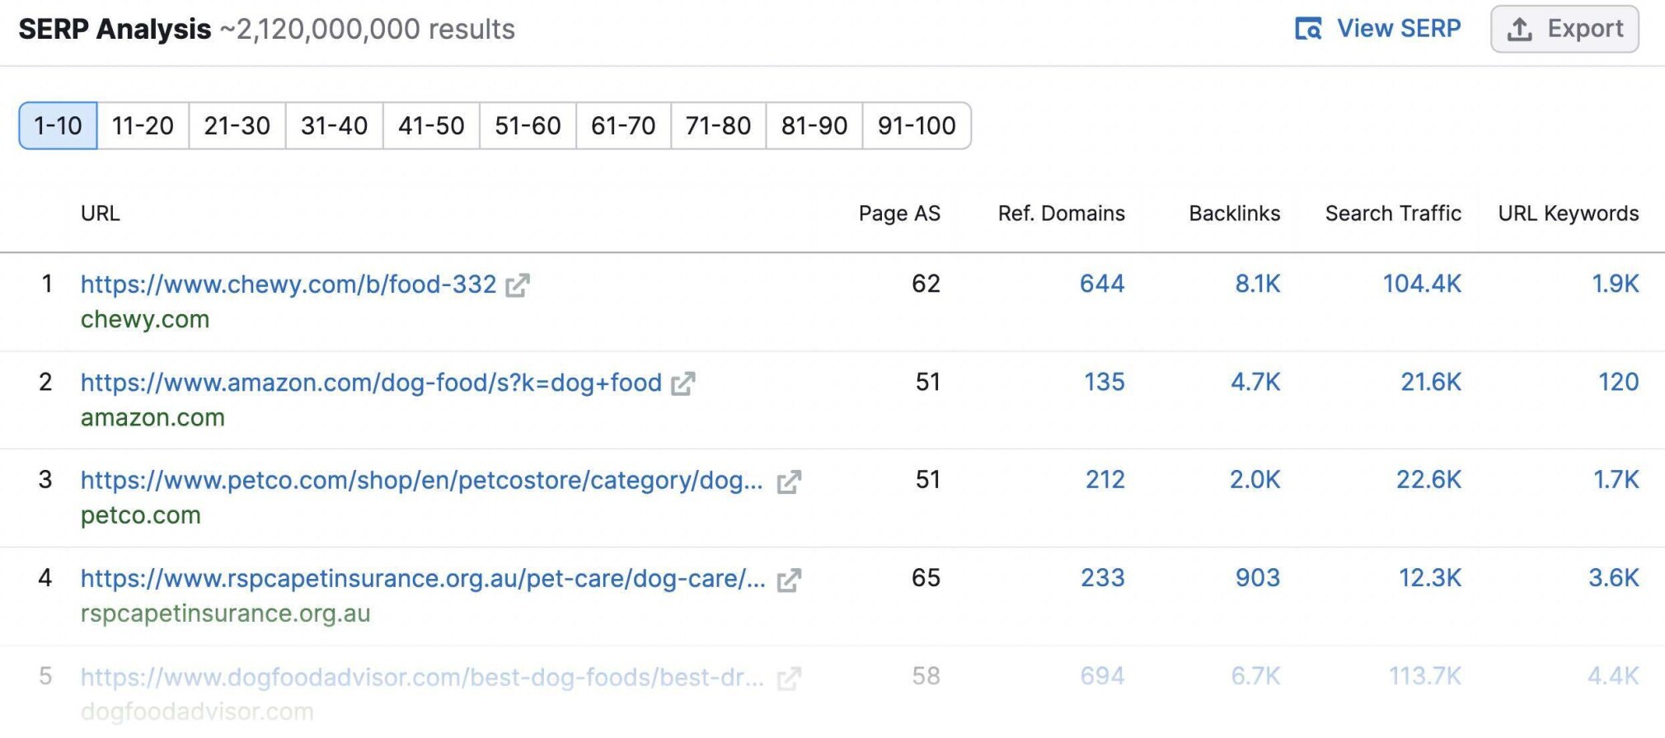
Task: Open external link icon for petco.com URL
Action: (x=789, y=482)
